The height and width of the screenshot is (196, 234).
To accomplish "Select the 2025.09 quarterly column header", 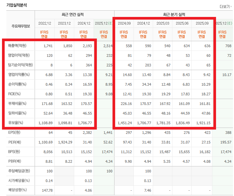I will (202, 23).
